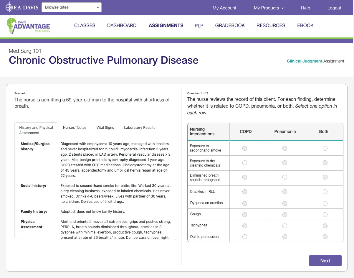Click the "Pneumonia" column header
Screen dimensions: 354x278
point(285,131)
